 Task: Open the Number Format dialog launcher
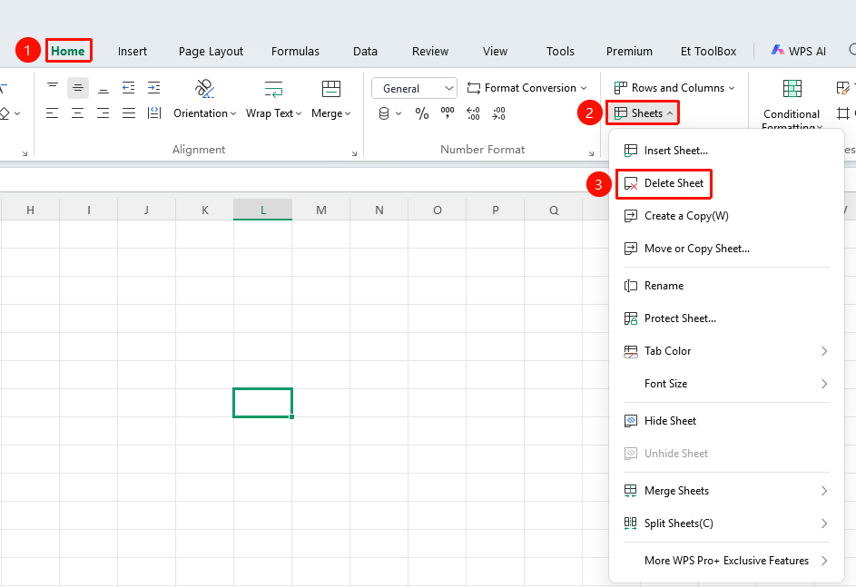pyautogui.click(x=591, y=154)
